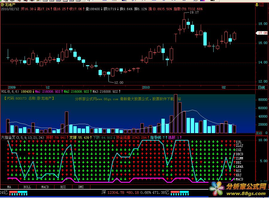Image resolution: width=269 pixels, height=198 pixels.
Task: Click the VOL(6,6,6) indicator label
Action: [10, 91]
